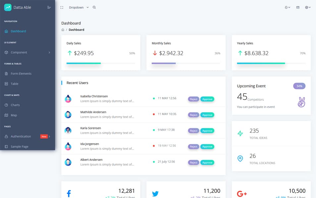The width and height of the screenshot is (316, 198).
Task: Click the Datta Able logo icon
Action: pos(7,7)
